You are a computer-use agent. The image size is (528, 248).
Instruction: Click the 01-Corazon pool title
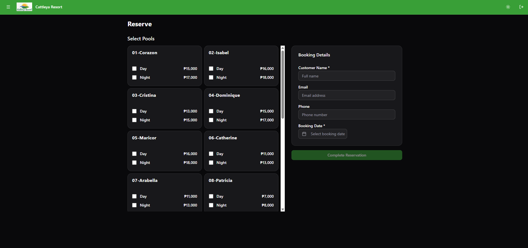[145, 53]
